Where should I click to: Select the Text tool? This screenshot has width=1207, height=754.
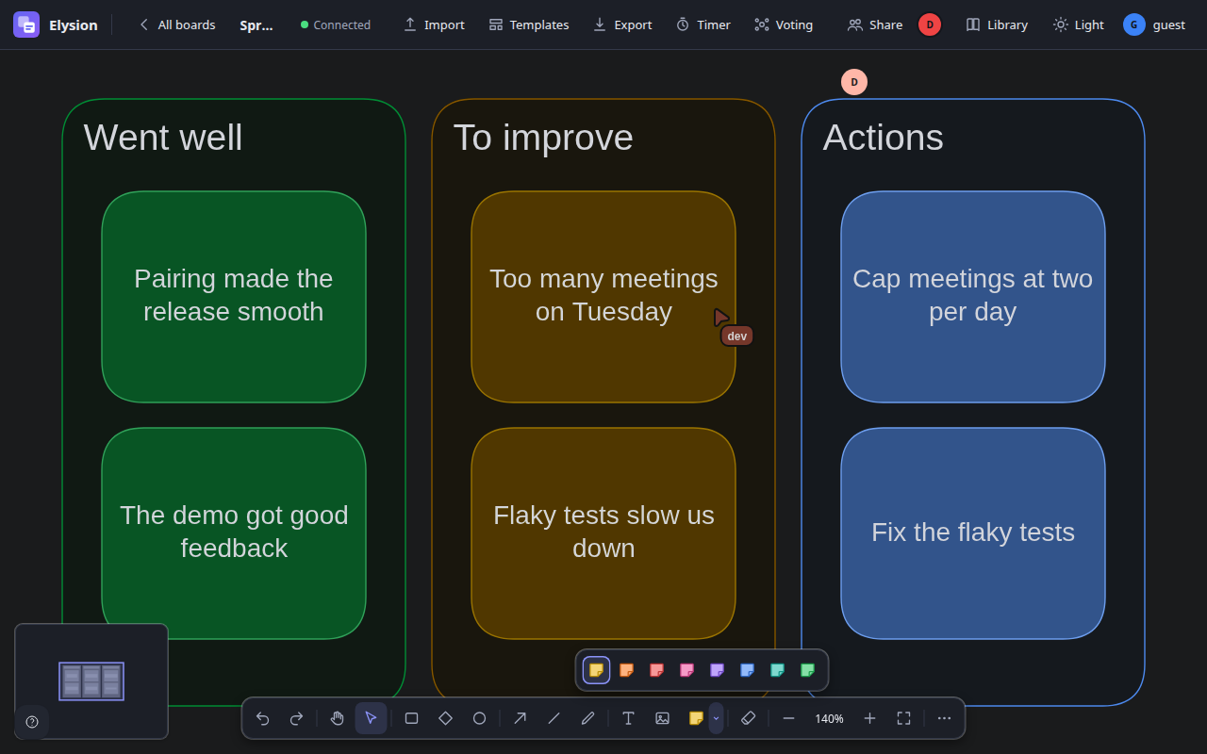coord(628,718)
